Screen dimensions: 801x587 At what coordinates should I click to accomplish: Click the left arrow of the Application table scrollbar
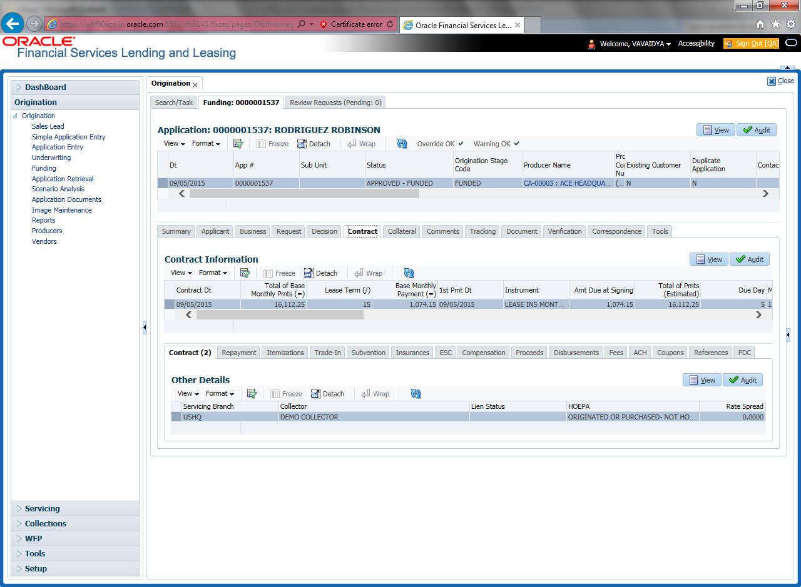click(x=182, y=194)
